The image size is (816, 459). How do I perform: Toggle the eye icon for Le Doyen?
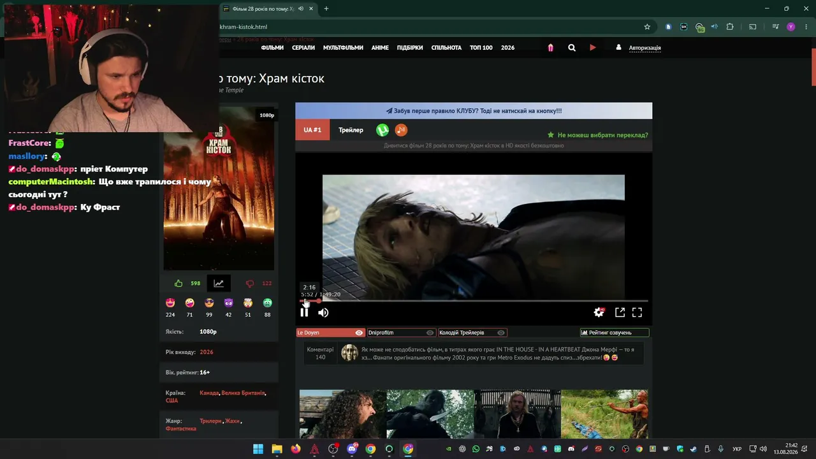point(359,333)
